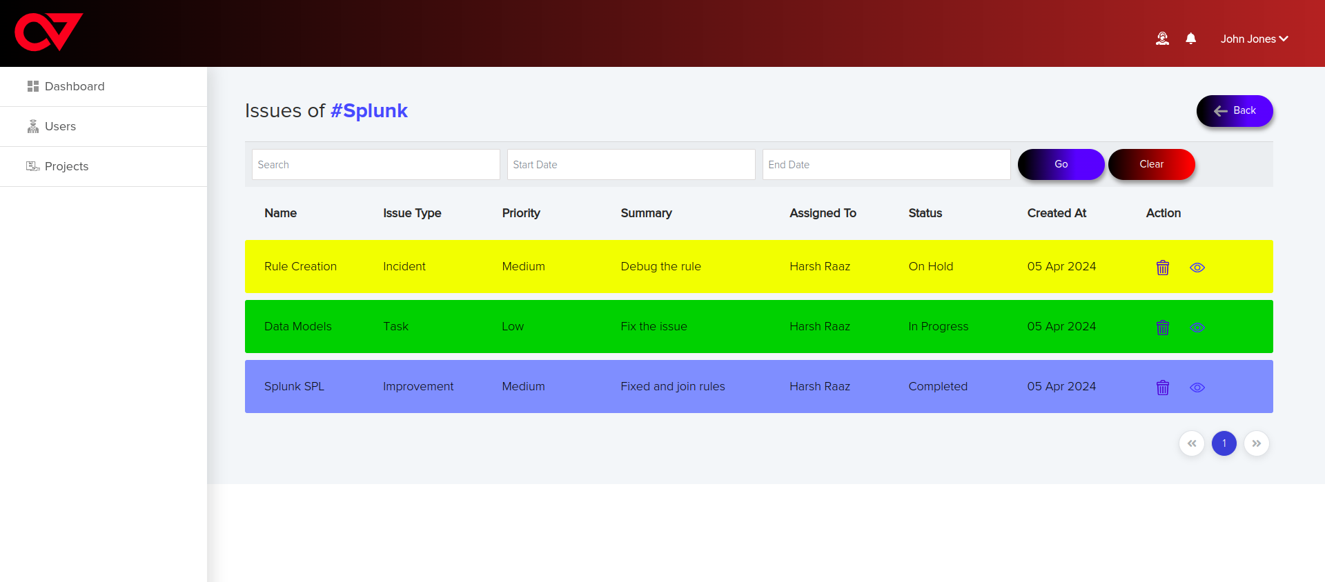
Task: Click the Fix the issue summary
Action: pyautogui.click(x=654, y=326)
